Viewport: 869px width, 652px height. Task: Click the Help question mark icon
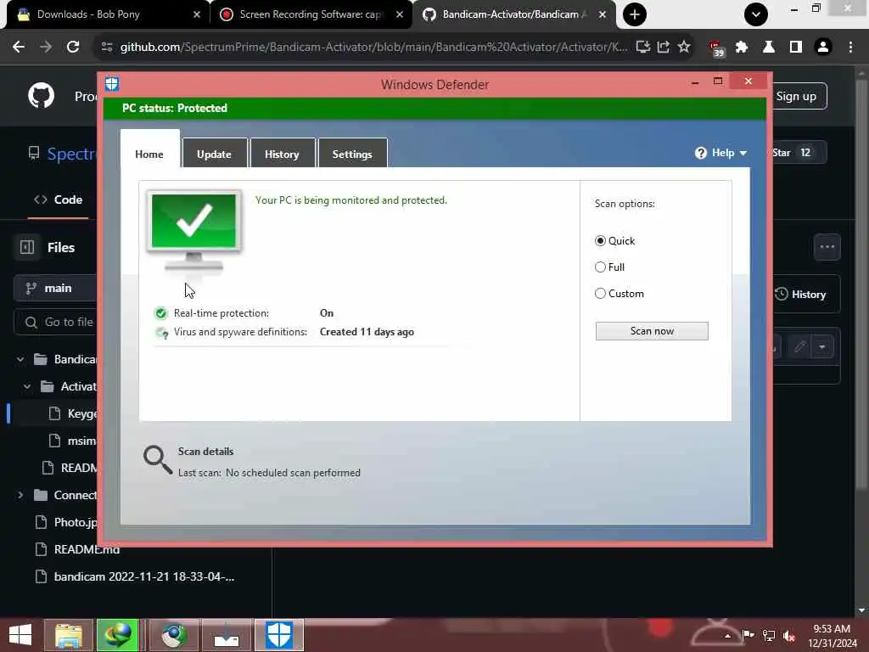[701, 153]
